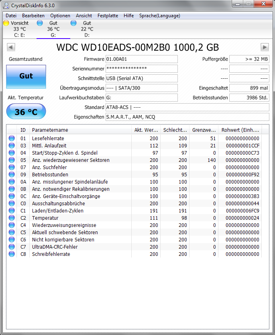Screen dimensions: 275x335
Task: Select the Gut 36 °C G: disk tab
Action: click(x=53, y=29)
